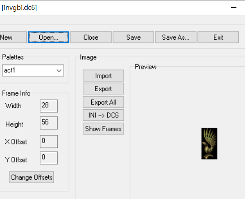Select the Width field showing 28
Image resolution: width=245 pixels, height=199 pixels.
pos(49,106)
